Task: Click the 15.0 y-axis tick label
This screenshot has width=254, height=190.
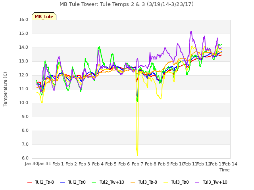Action: click(x=24, y=34)
